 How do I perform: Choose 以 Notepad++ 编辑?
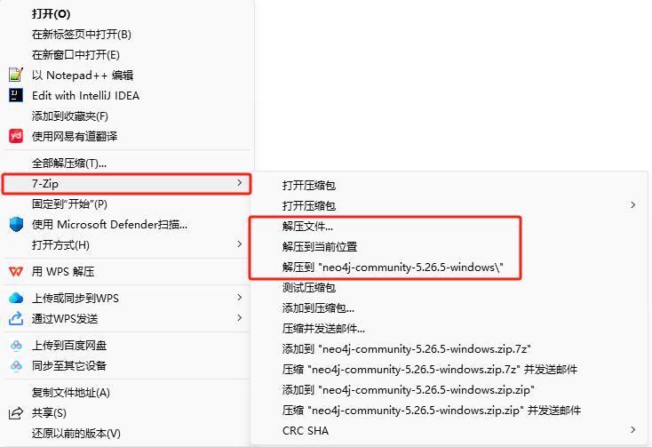pos(83,75)
